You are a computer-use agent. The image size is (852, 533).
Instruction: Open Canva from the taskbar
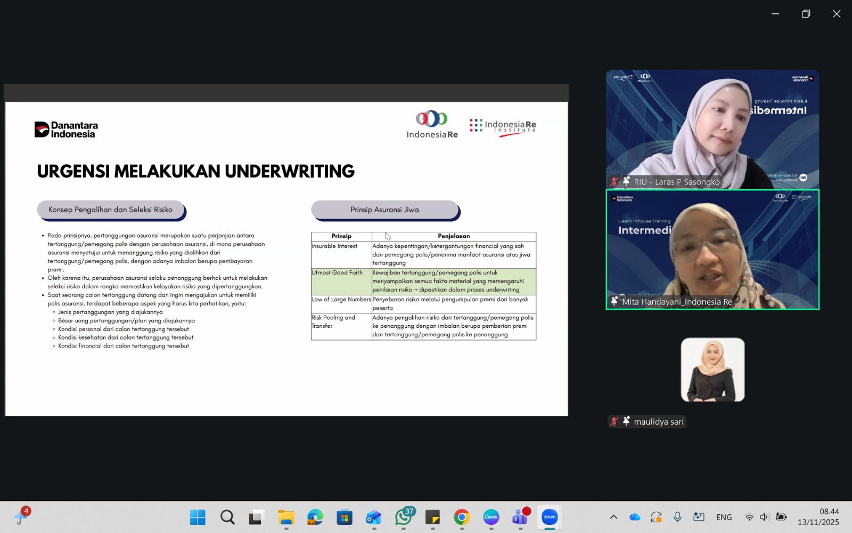(x=491, y=517)
